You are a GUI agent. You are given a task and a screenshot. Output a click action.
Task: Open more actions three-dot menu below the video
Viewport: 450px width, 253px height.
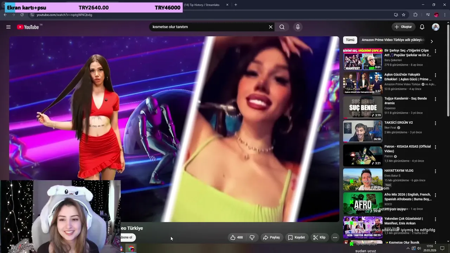335,238
